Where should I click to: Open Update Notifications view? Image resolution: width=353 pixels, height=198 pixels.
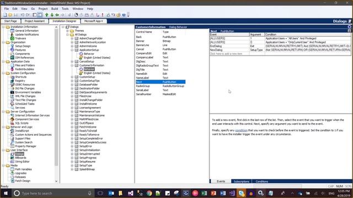click(27, 35)
